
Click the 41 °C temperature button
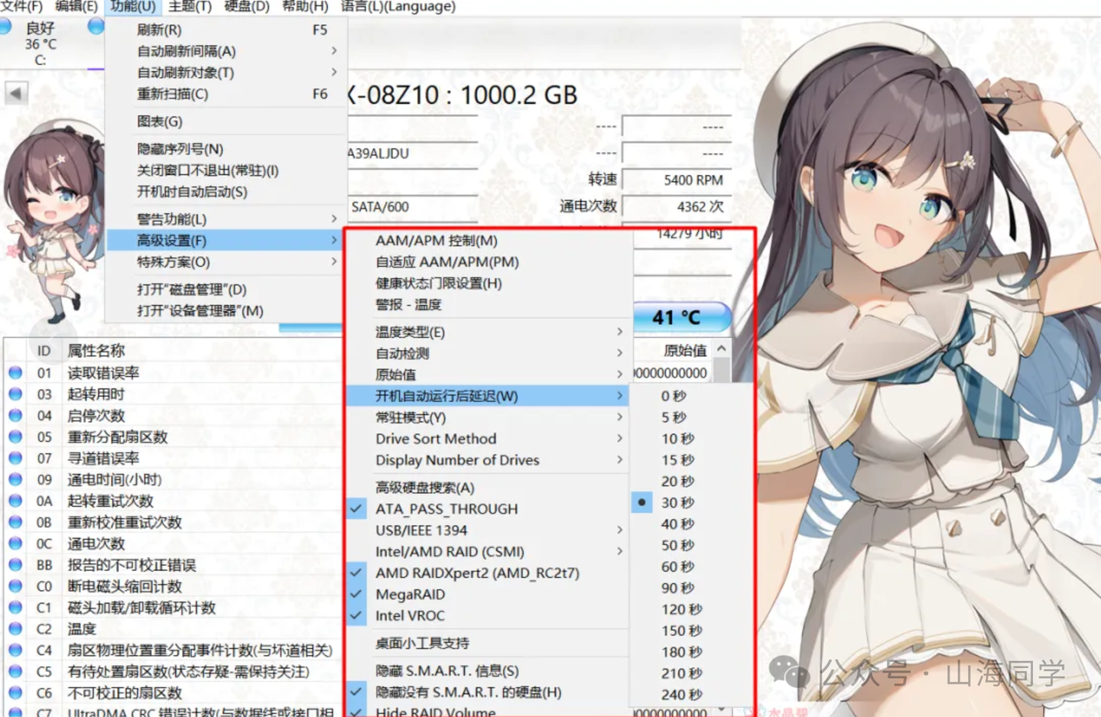point(680,317)
